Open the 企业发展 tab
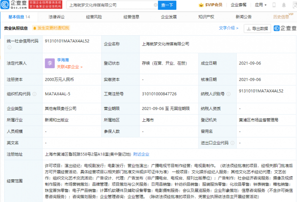Viewport: 297px width, 202px height. 169,16
